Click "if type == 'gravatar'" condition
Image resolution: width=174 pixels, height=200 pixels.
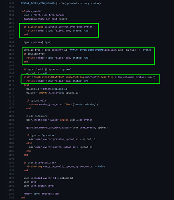point(41,135)
